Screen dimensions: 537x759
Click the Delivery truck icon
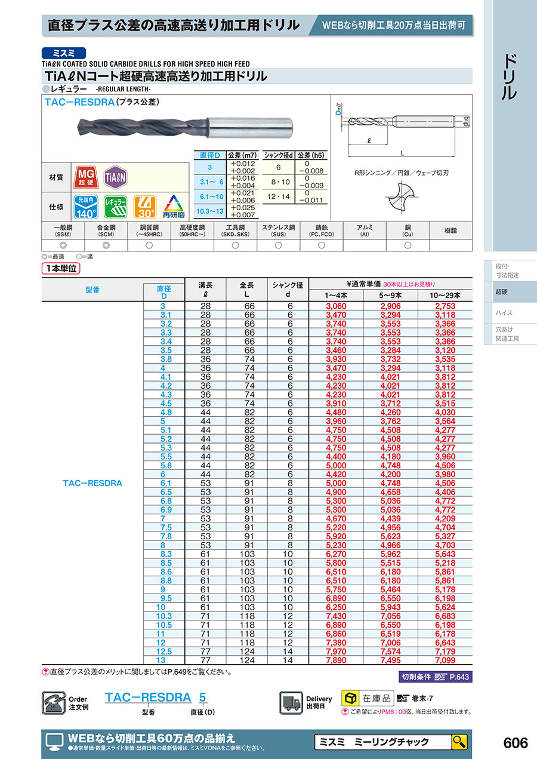[x=291, y=703]
